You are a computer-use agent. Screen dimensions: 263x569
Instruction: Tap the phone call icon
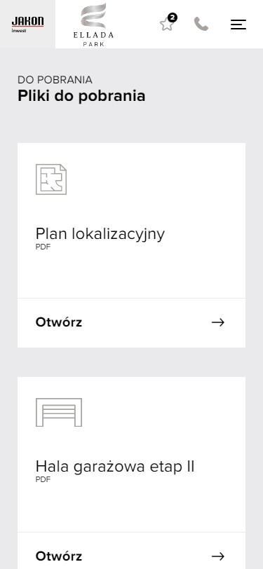(201, 24)
